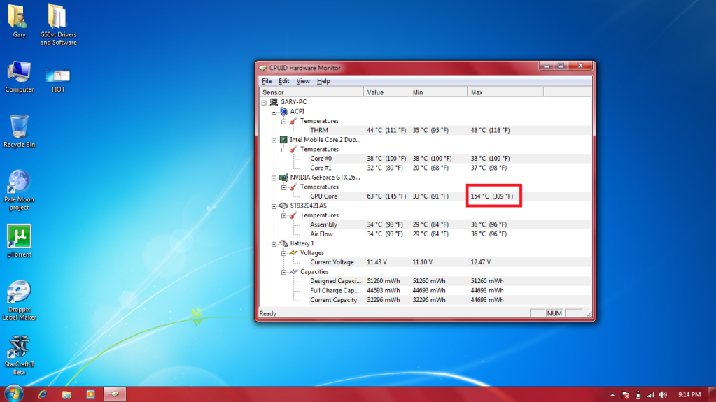Open the View menu

[303, 81]
